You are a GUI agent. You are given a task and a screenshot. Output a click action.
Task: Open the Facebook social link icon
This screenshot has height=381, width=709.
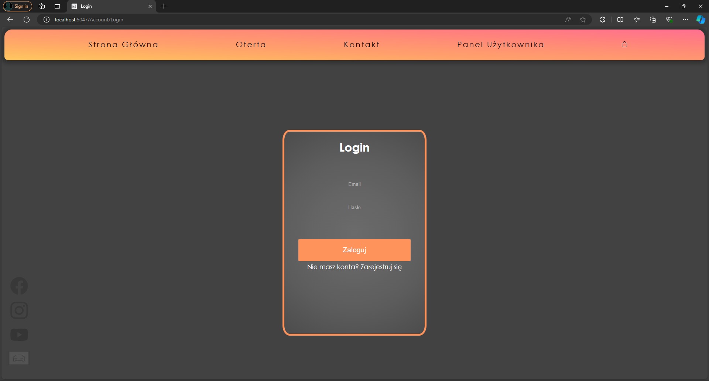[x=19, y=286]
